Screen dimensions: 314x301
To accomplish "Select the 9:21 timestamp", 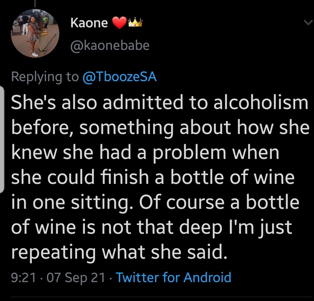I will [24, 277].
